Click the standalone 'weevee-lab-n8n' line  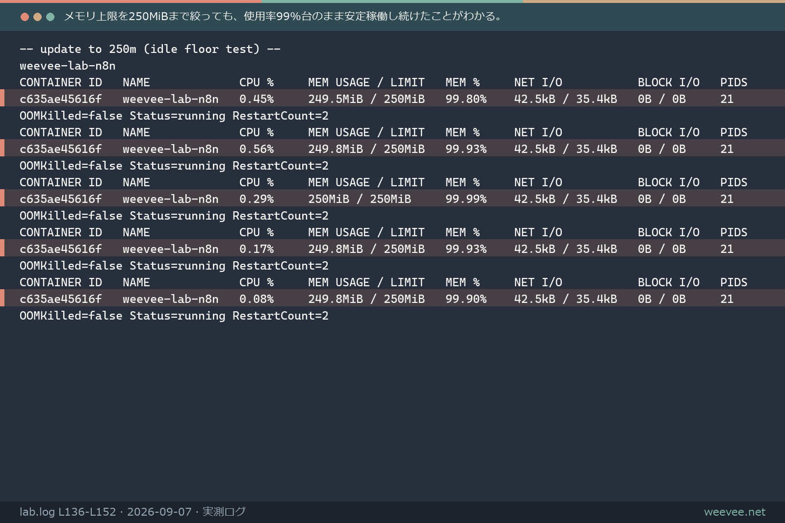[x=68, y=66]
